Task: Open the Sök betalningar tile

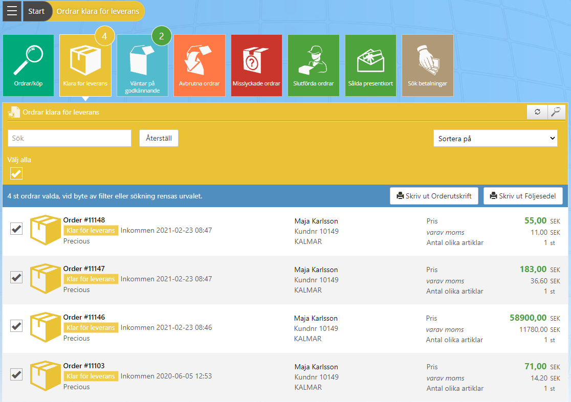Action: pyautogui.click(x=428, y=65)
